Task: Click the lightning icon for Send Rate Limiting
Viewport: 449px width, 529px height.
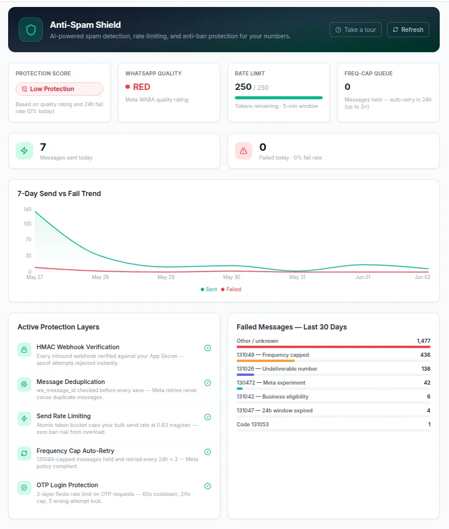Action: coord(24,419)
